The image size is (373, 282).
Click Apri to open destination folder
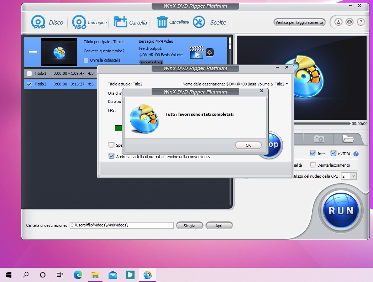click(x=219, y=226)
